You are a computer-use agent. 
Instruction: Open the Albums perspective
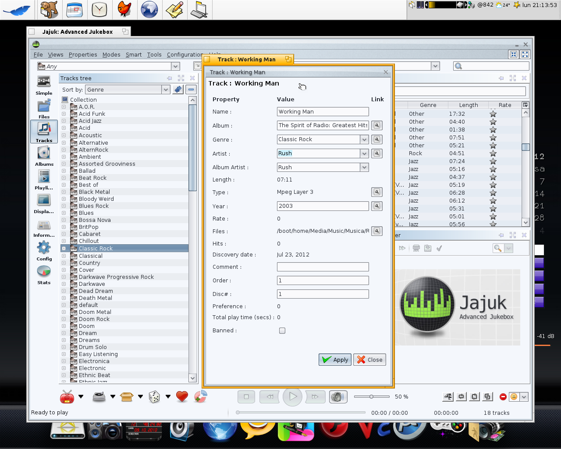point(44,156)
